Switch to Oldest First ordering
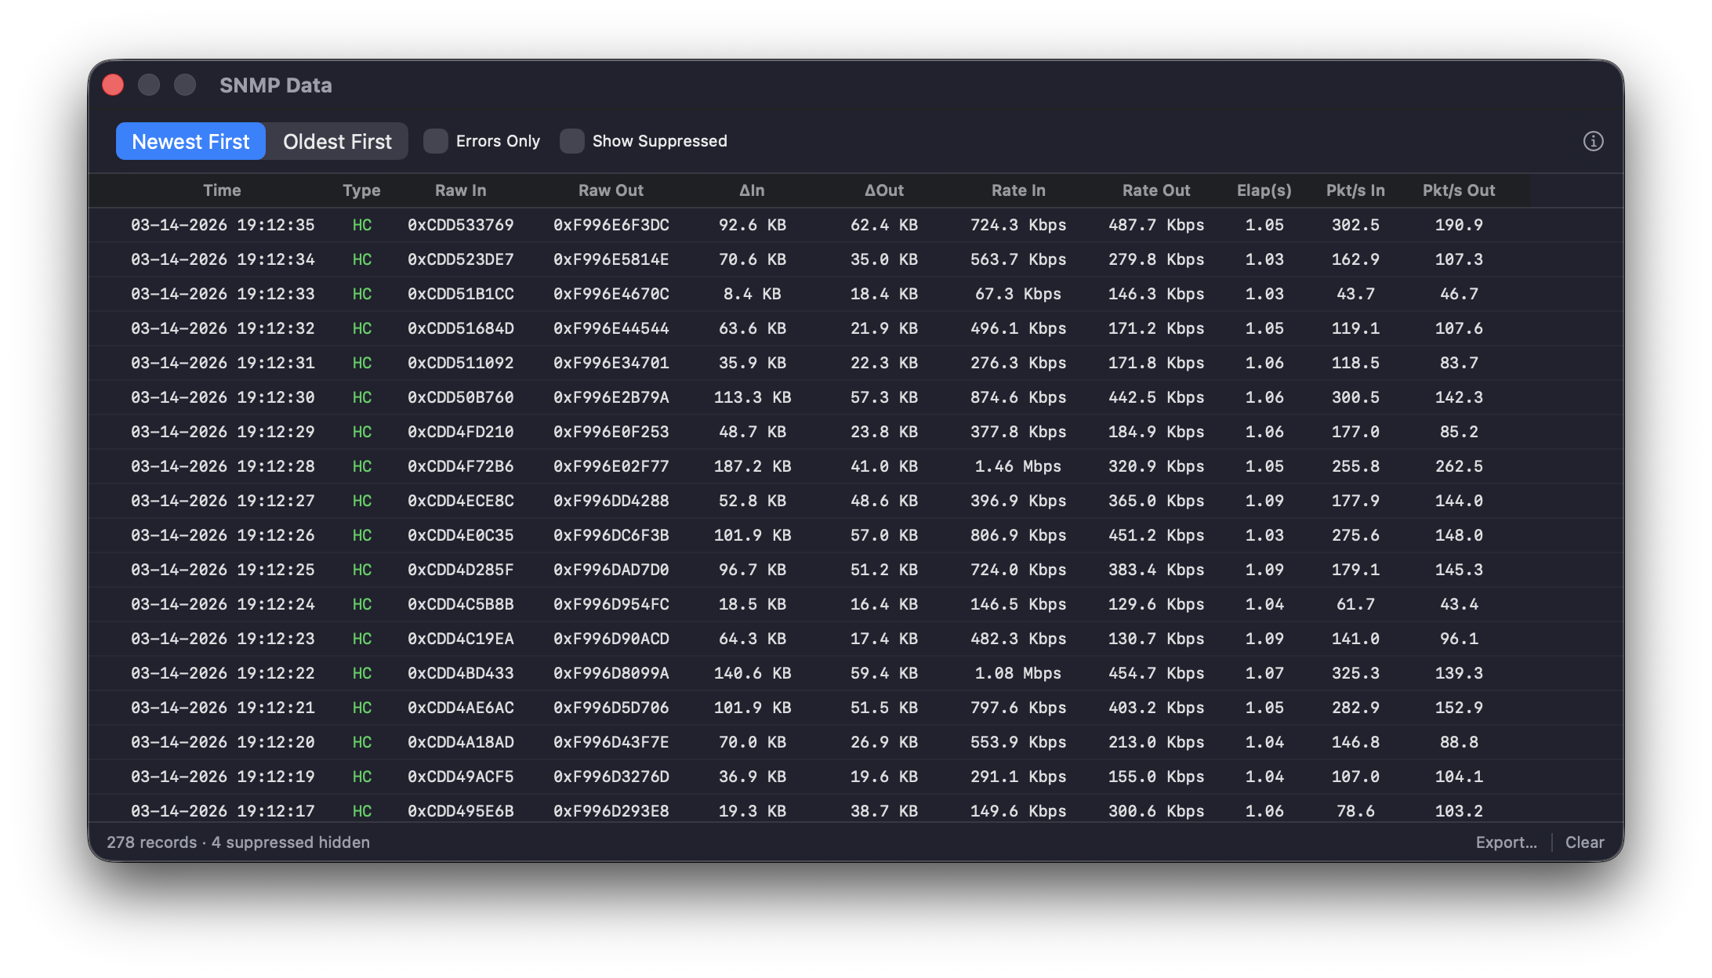Viewport: 1712px width, 978px height. (337, 141)
